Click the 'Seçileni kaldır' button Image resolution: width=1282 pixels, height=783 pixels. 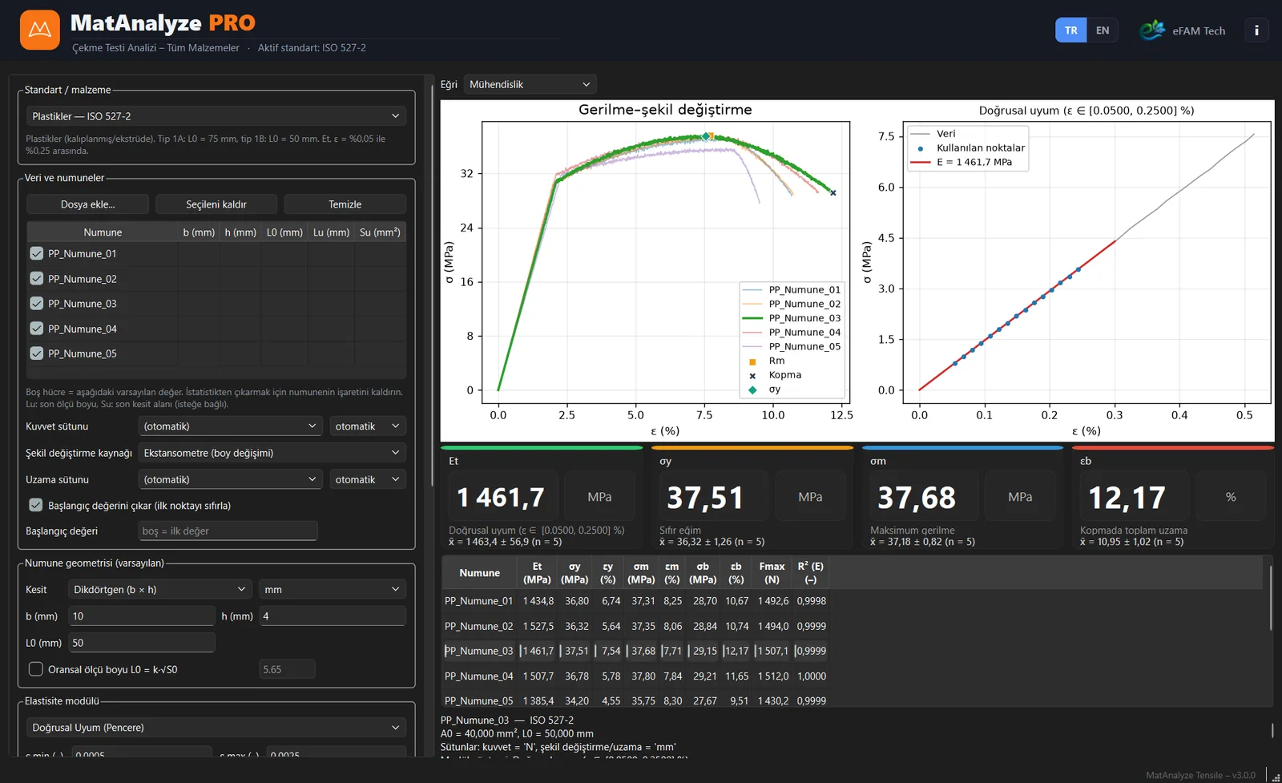pyautogui.click(x=216, y=204)
